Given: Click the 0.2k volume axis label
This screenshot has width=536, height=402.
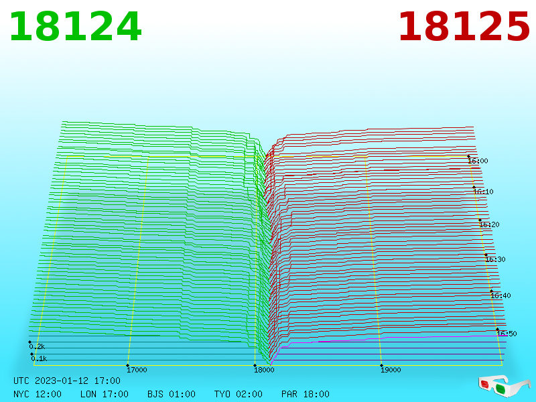Looking at the screenshot, I should 37,346.
